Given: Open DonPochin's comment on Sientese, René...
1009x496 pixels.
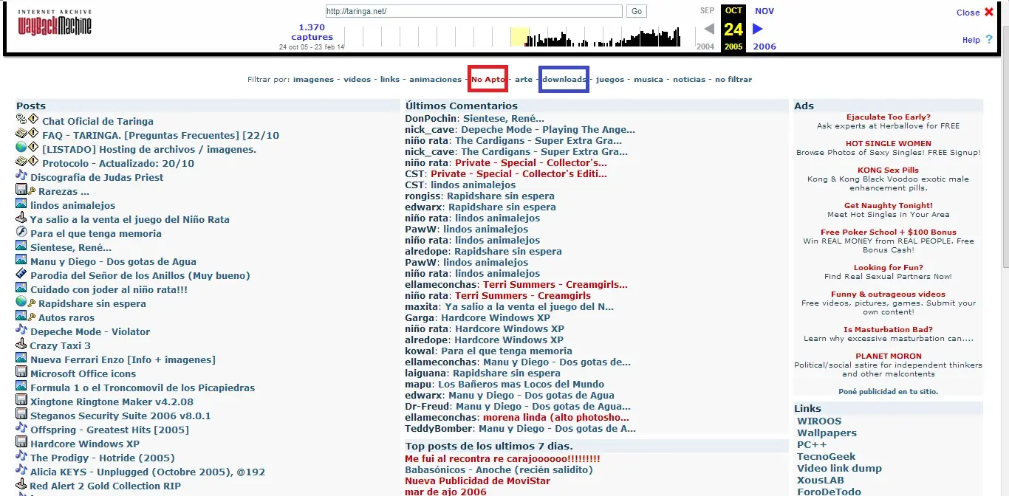Looking at the screenshot, I should point(503,118).
